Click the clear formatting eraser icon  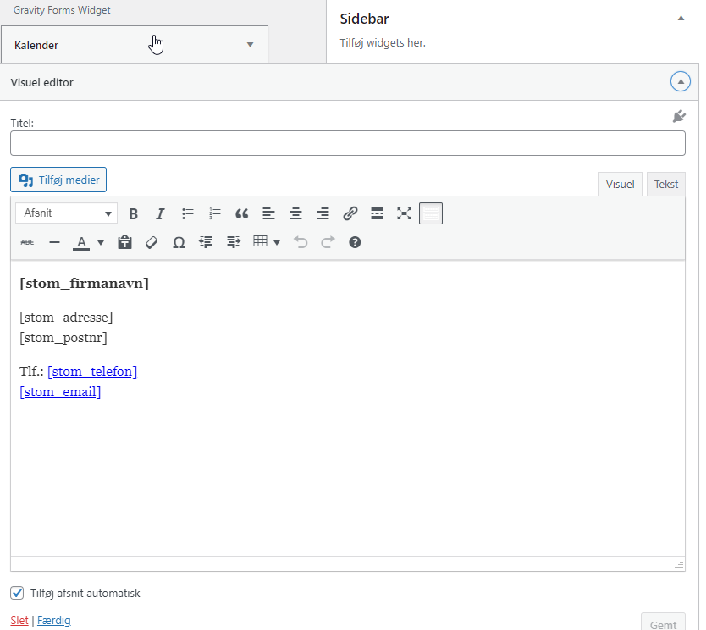pyautogui.click(x=152, y=242)
